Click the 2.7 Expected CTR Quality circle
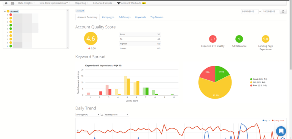This screenshot has height=139, width=292. pyautogui.click(x=213, y=39)
